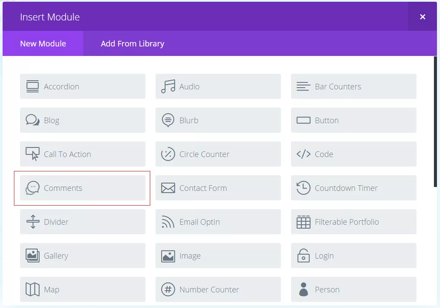Click the Countdown Timer clock icon

(303, 188)
